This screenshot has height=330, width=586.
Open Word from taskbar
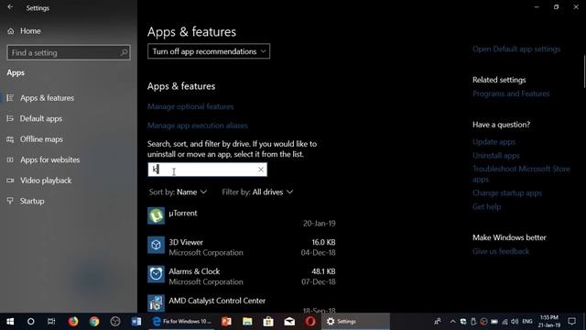(136, 322)
